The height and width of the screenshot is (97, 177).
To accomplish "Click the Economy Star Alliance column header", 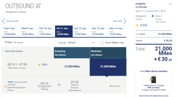I will coord(72,53).
